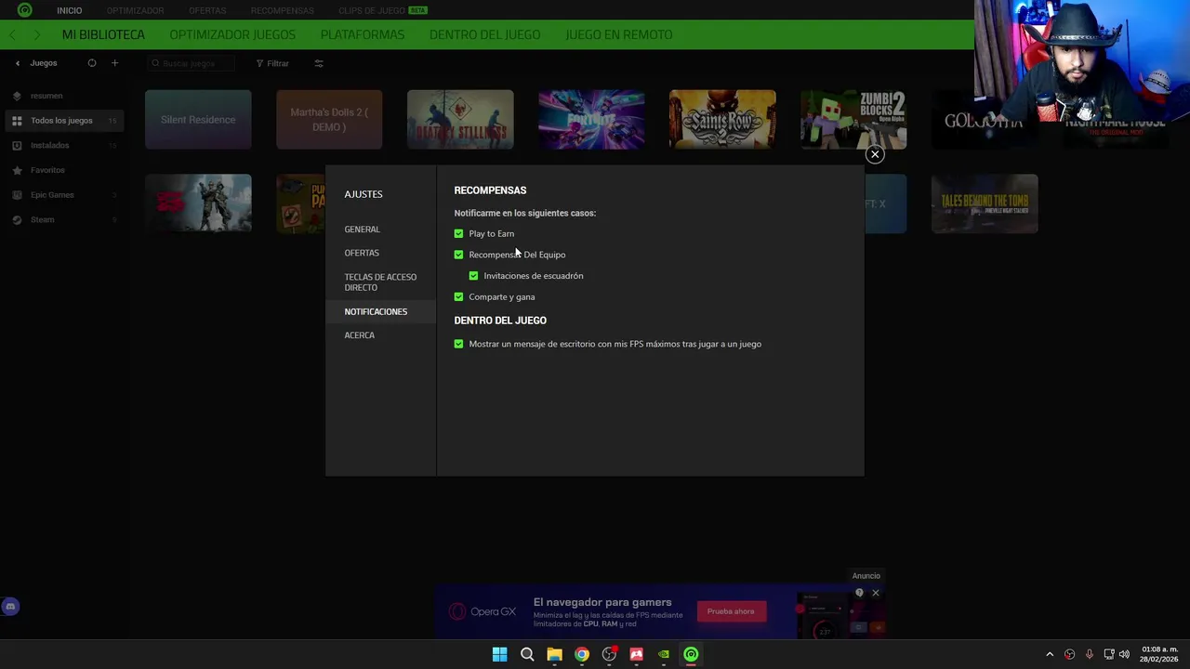
Task: Close the Opera GX advertisement
Action: coord(876,593)
